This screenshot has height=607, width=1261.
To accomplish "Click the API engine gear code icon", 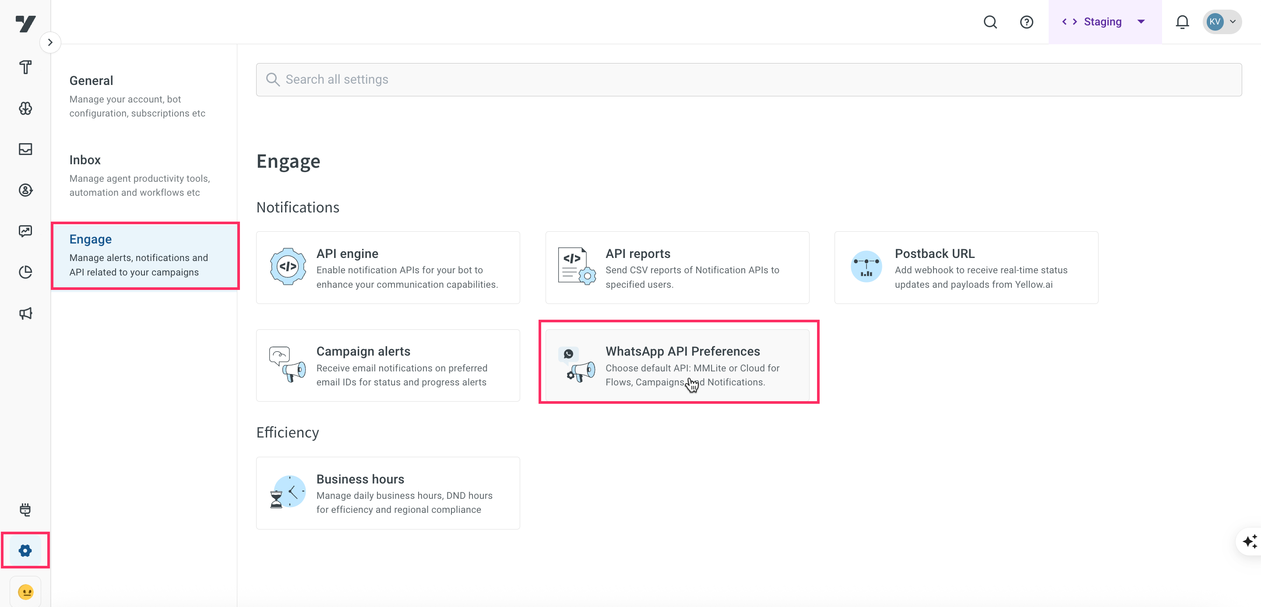I will tap(288, 267).
